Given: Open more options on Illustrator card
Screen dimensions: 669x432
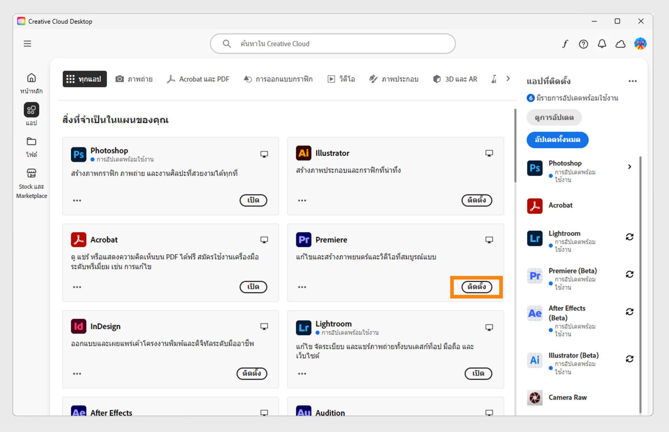Looking at the screenshot, I should pyautogui.click(x=302, y=200).
